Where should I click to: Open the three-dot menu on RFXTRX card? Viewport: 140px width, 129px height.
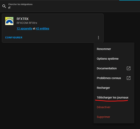click(98, 38)
